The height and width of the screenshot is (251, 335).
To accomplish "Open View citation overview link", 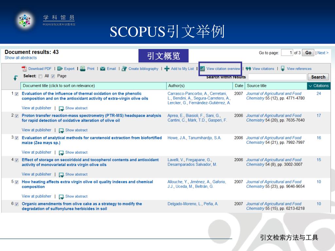I will pyautogui.click(x=223, y=69).
